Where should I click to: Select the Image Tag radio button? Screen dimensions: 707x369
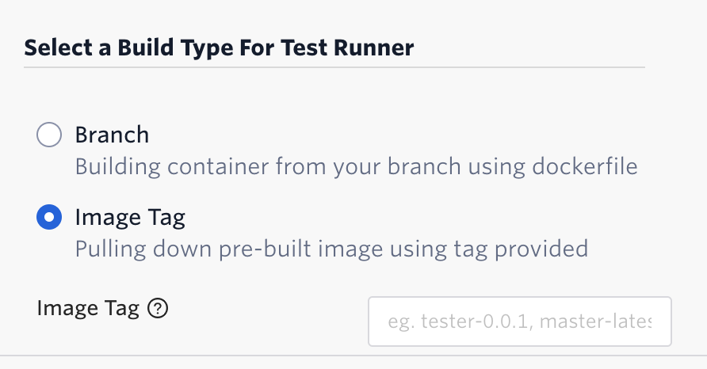pyautogui.click(x=49, y=217)
